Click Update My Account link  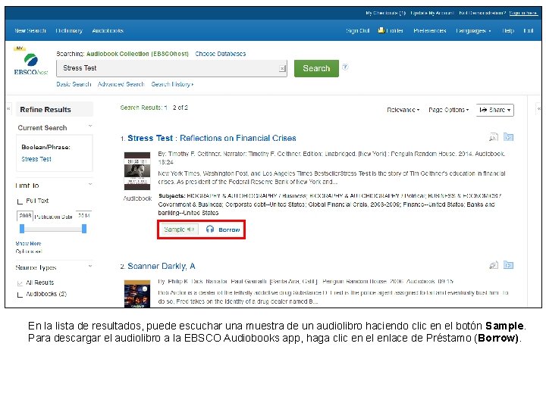(432, 13)
